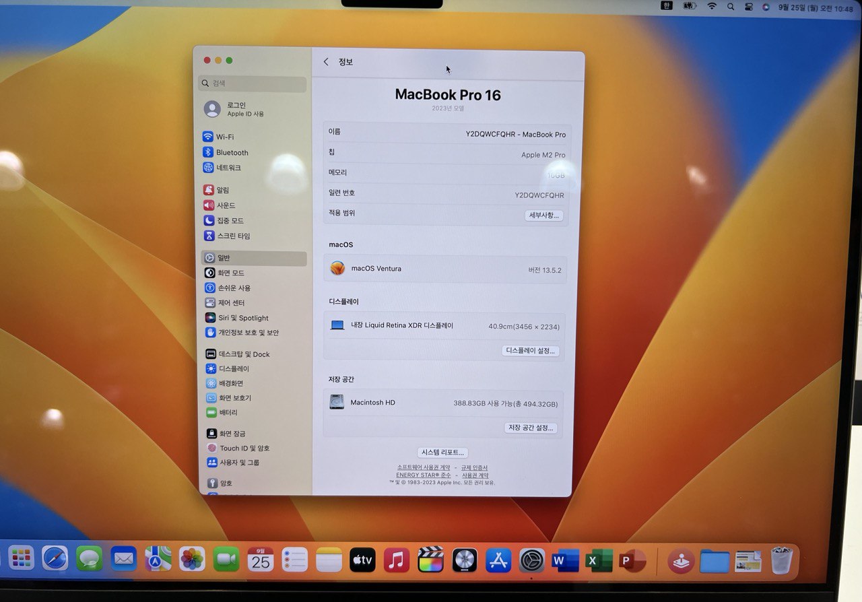The image size is (862, 602).
Task: Select the 일반 General sidebar item
Action: (x=254, y=258)
